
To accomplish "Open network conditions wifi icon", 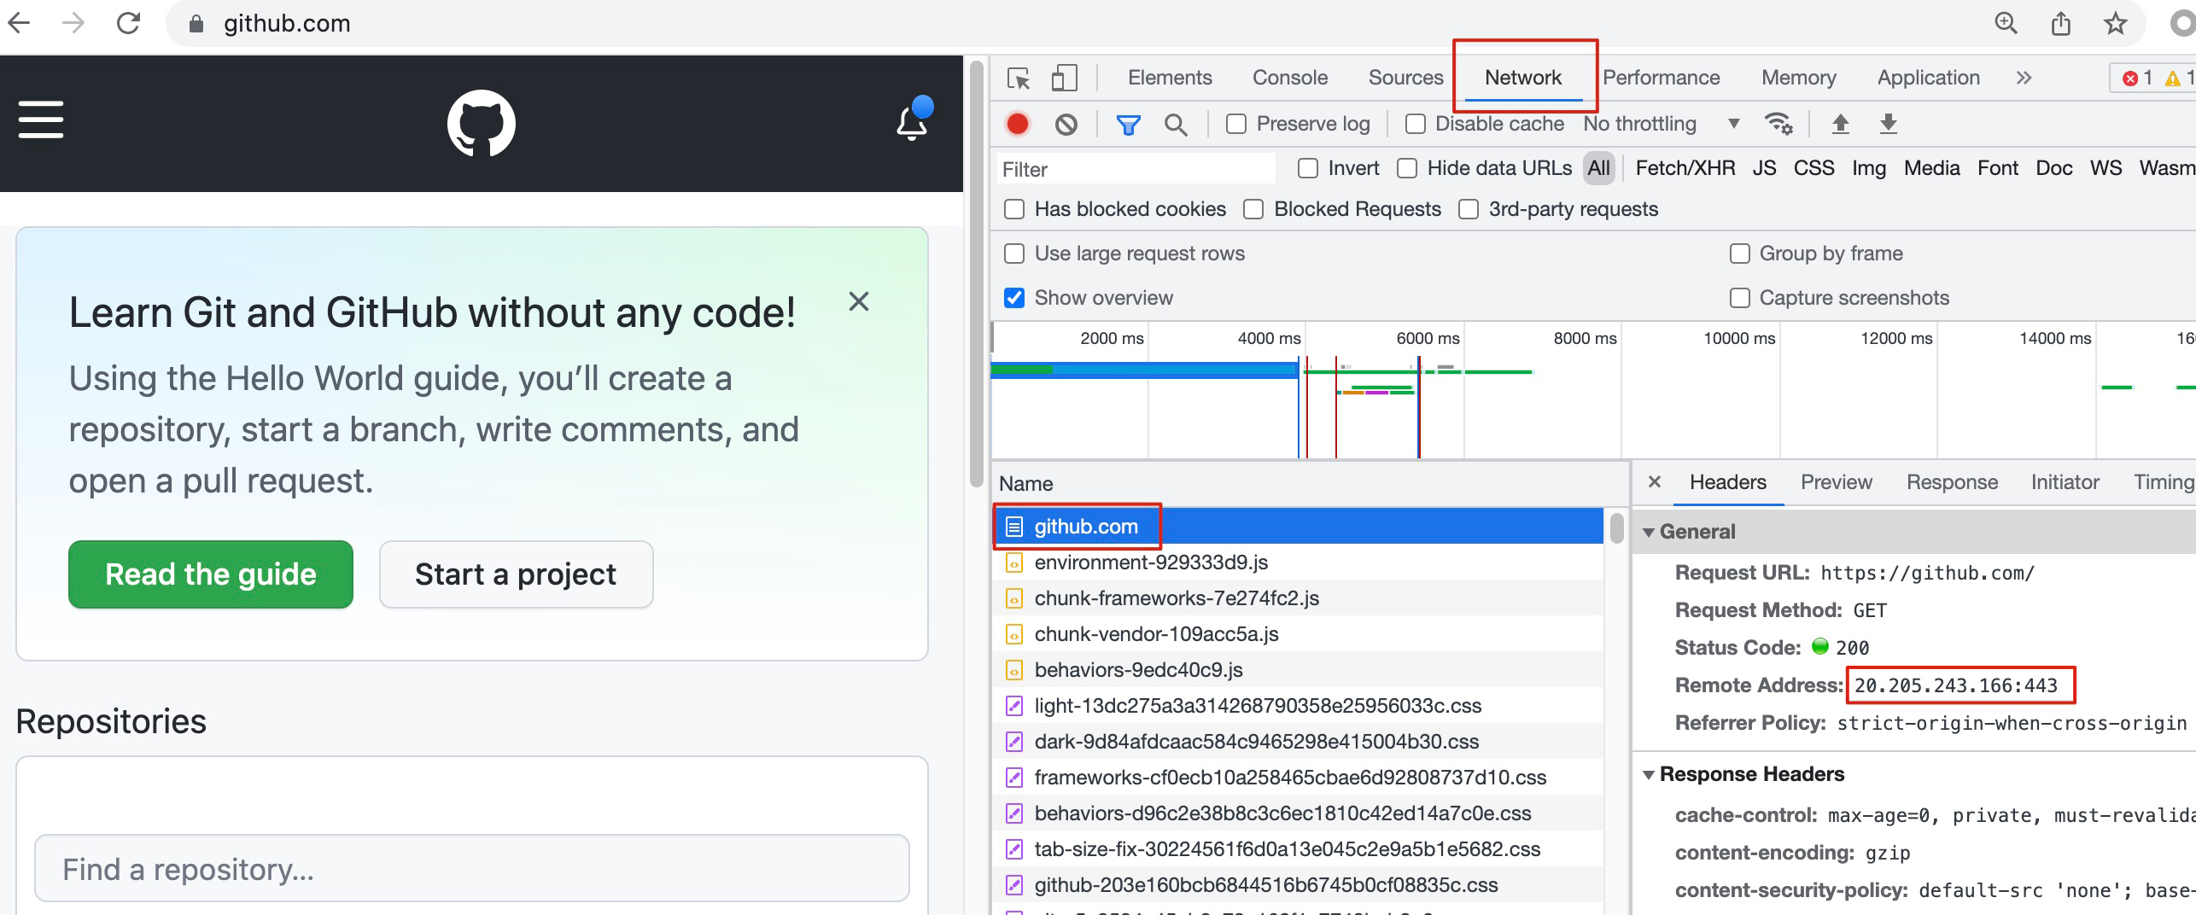I will coord(1778,125).
